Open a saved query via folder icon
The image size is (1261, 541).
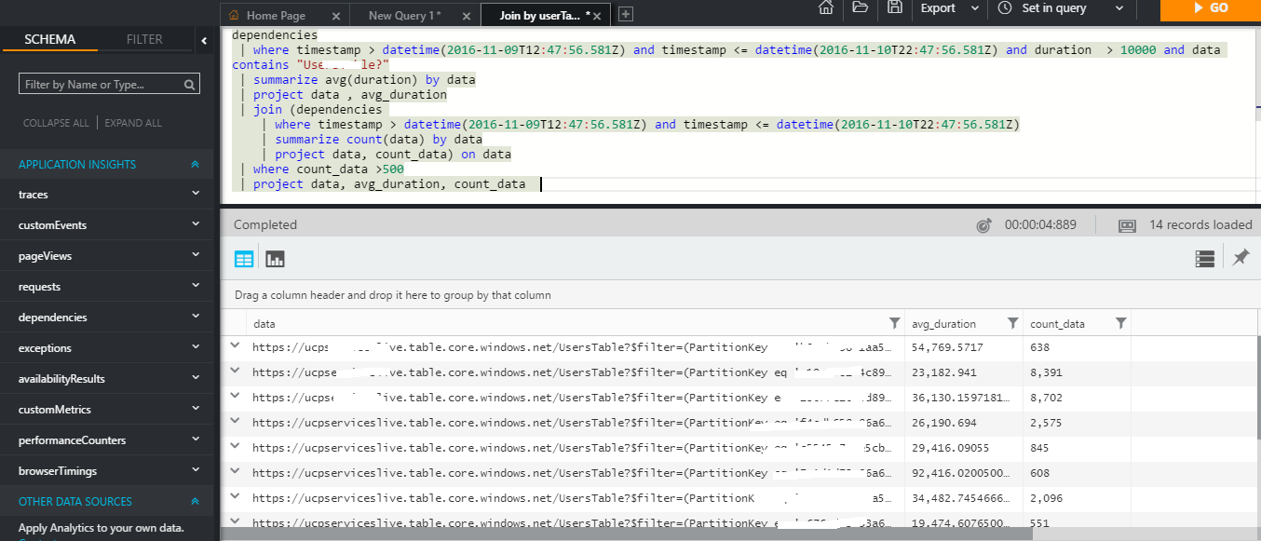(x=860, y=9)
